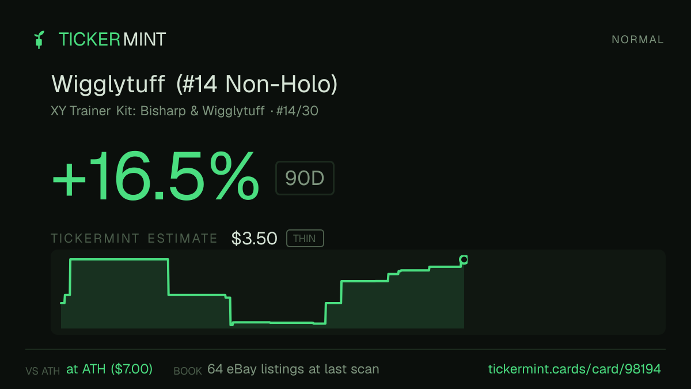Click the #14/30 card number text
Image resolution: width=691 pixels, height=389 pixels.
297,111
